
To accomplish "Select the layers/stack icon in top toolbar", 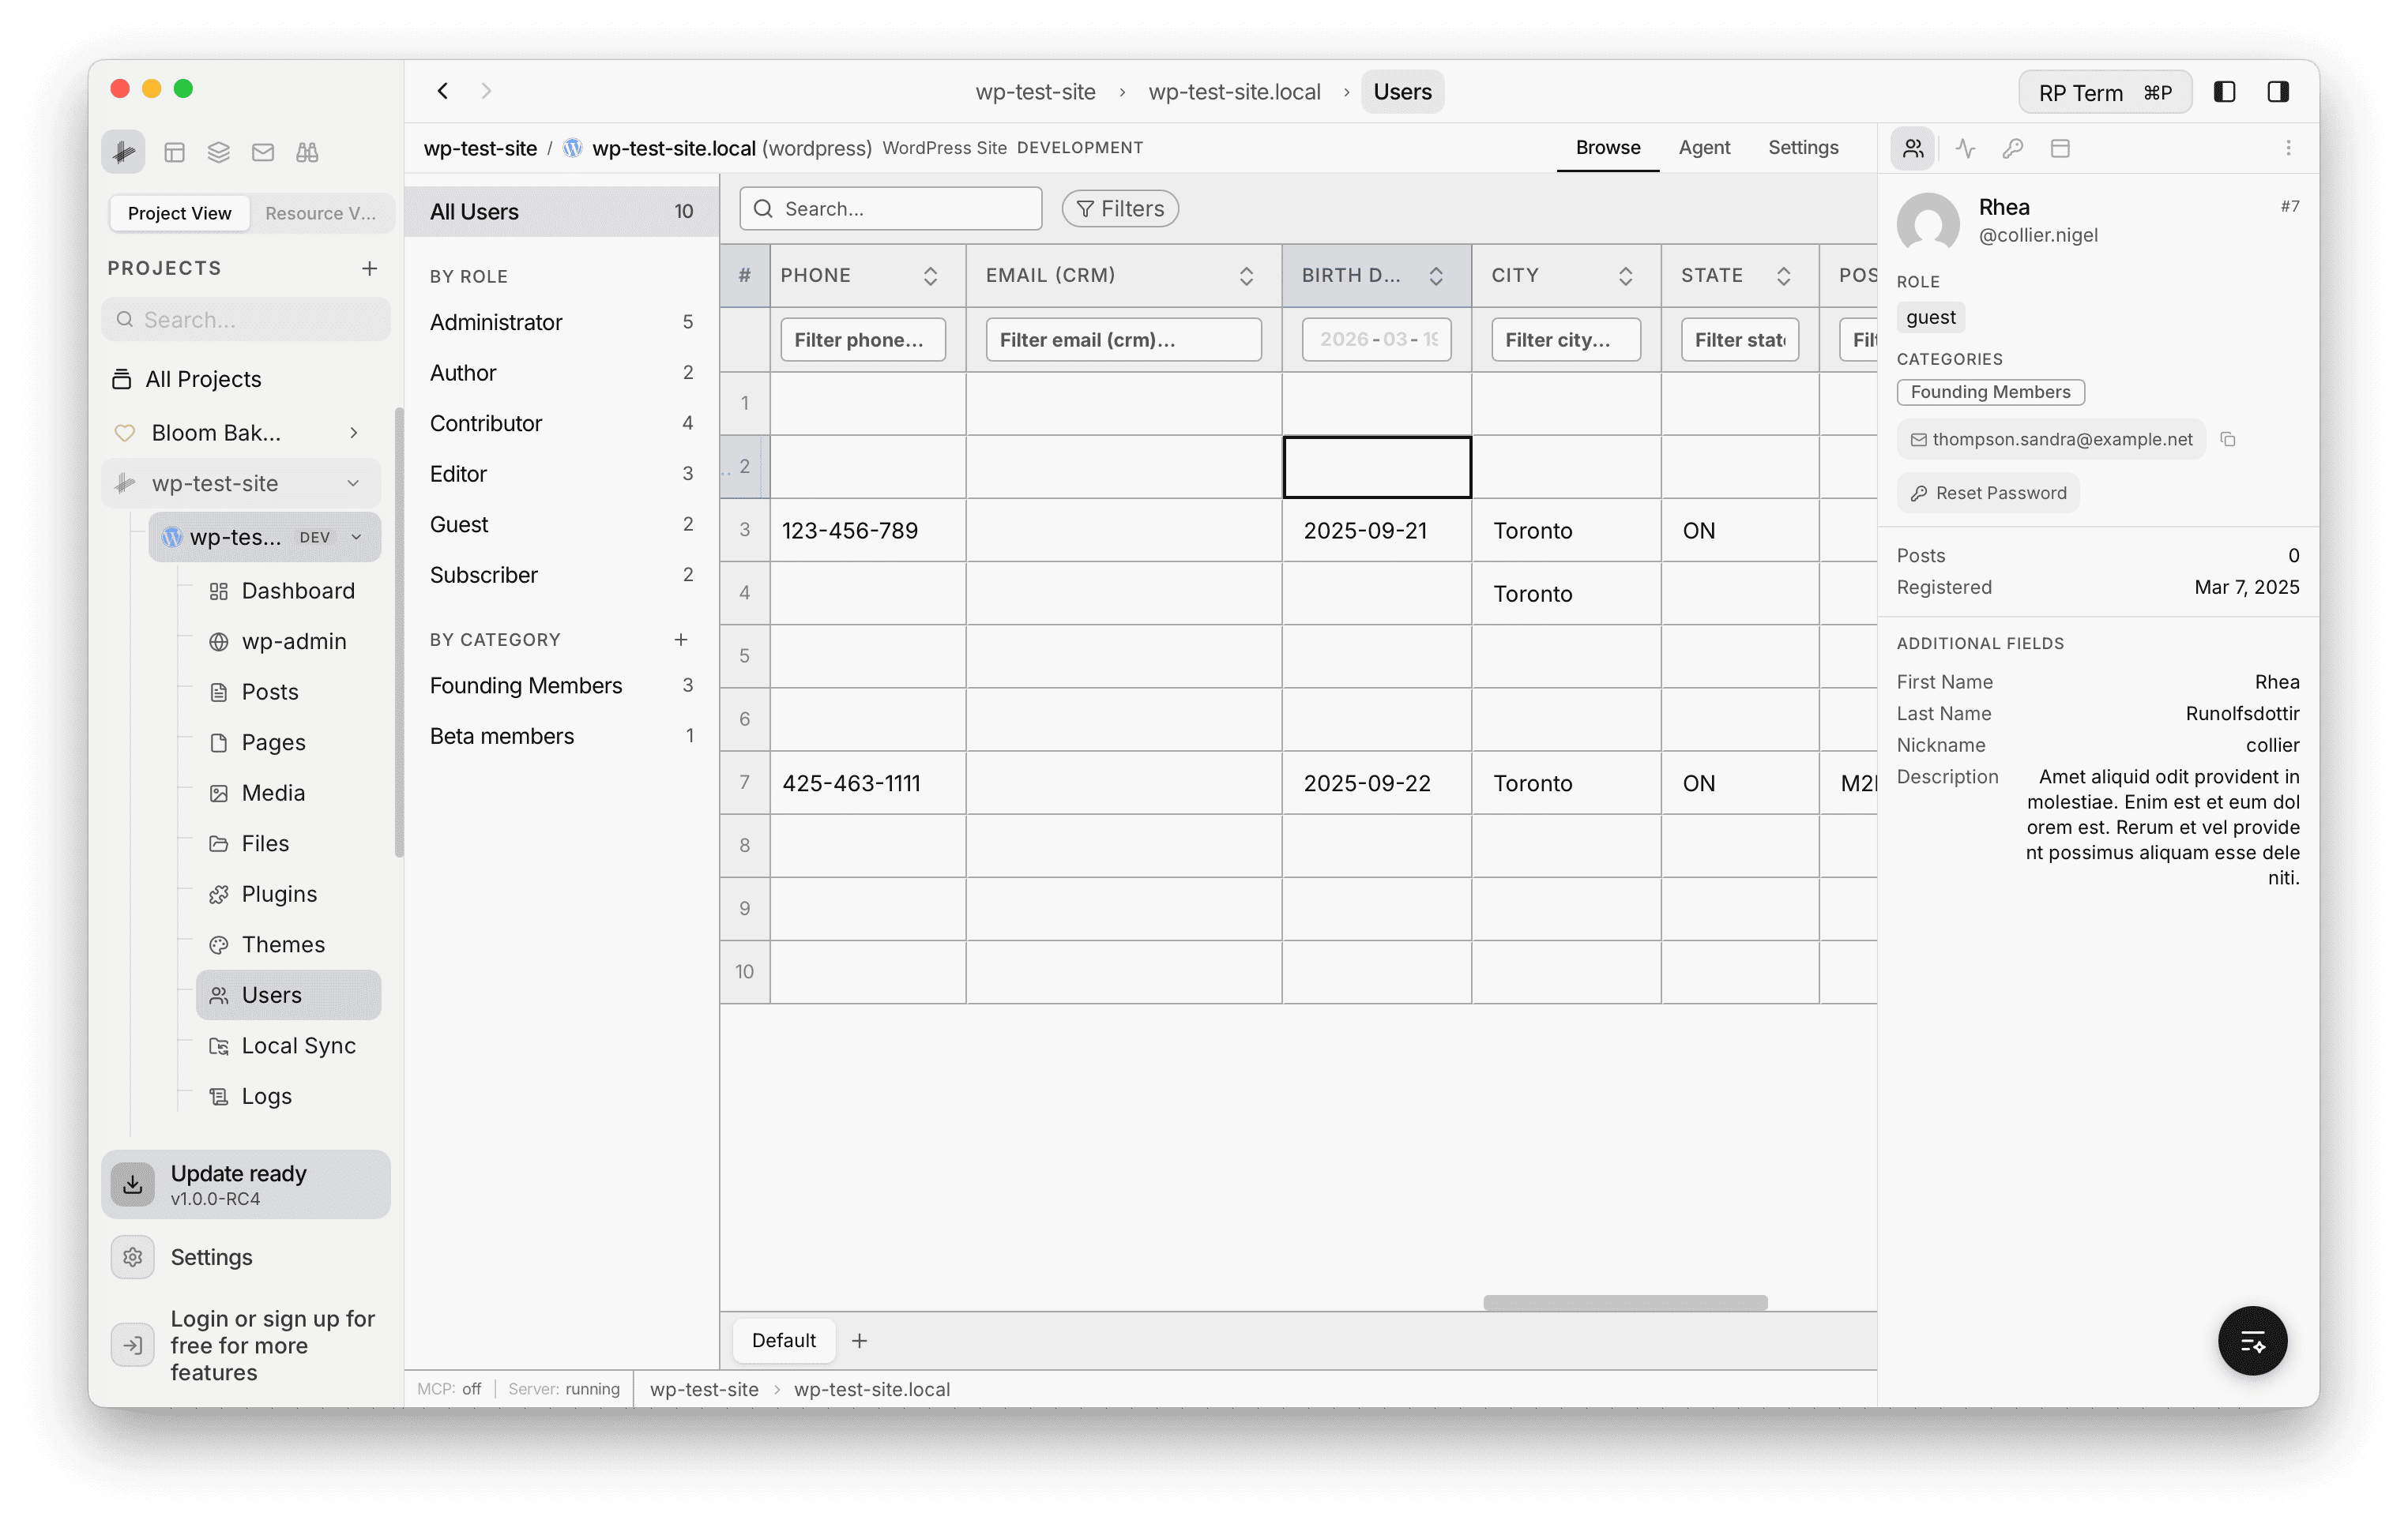I will click(218, 152).
